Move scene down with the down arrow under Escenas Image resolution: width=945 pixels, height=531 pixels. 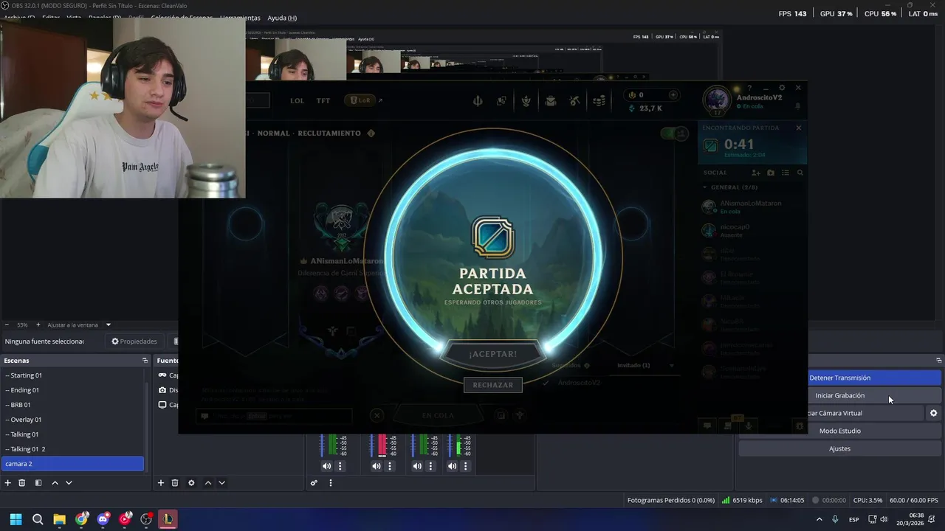[69, 483]
